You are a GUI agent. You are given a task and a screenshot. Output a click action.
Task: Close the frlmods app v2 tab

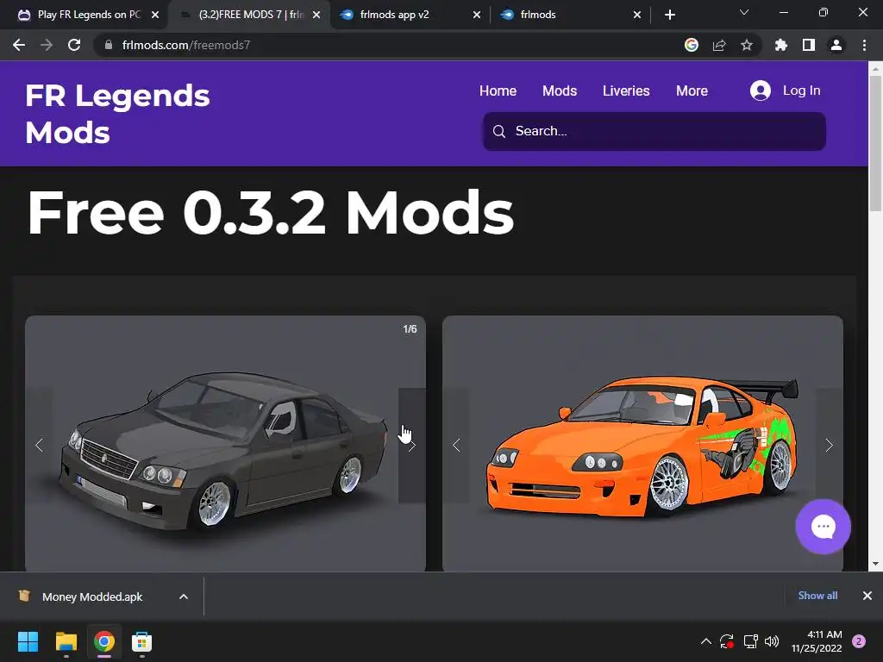pos(477,15)
